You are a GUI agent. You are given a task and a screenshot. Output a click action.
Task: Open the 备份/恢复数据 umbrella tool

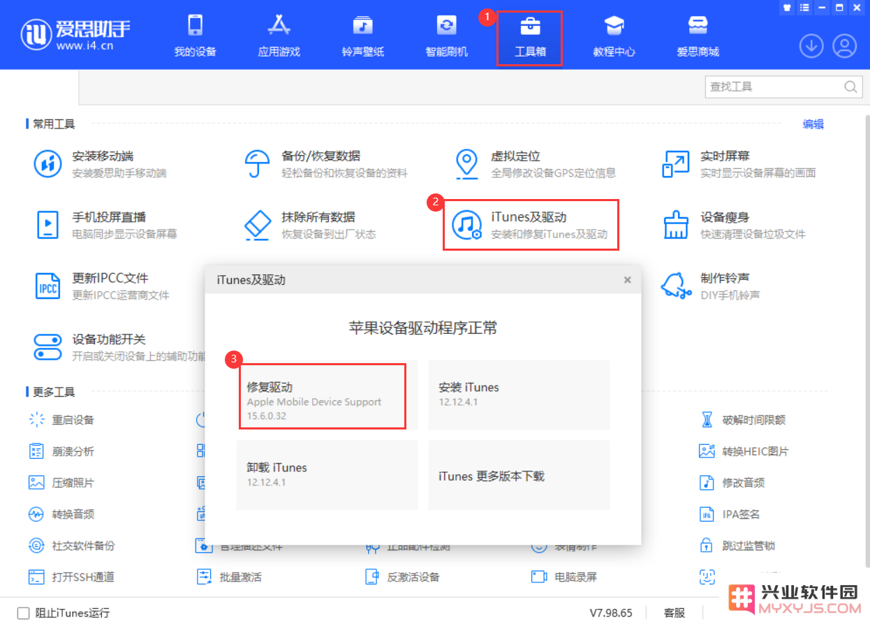pos(325,164)
